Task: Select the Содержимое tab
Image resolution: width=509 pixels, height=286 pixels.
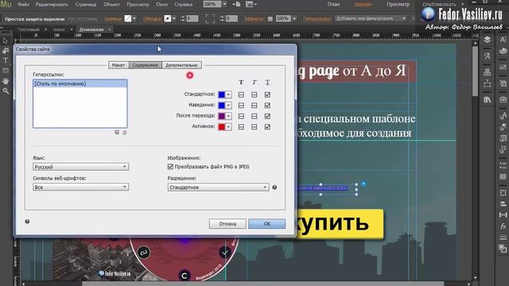Action: coord(145,65)
